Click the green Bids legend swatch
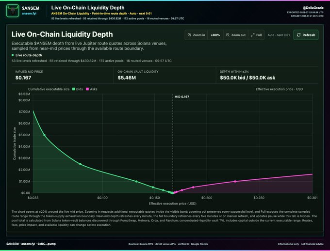Image resolution: width=330 pixels, height=251 pixels. pos(73,89)
